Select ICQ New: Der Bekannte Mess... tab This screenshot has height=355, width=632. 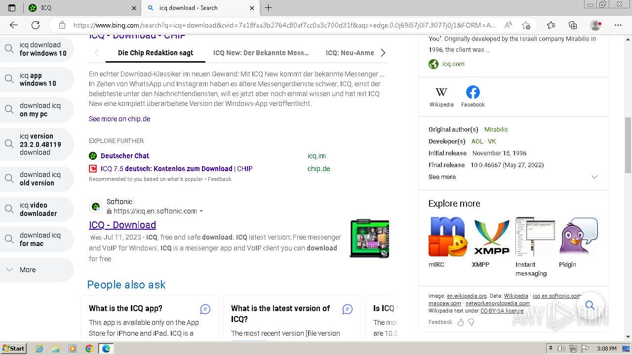261,53
